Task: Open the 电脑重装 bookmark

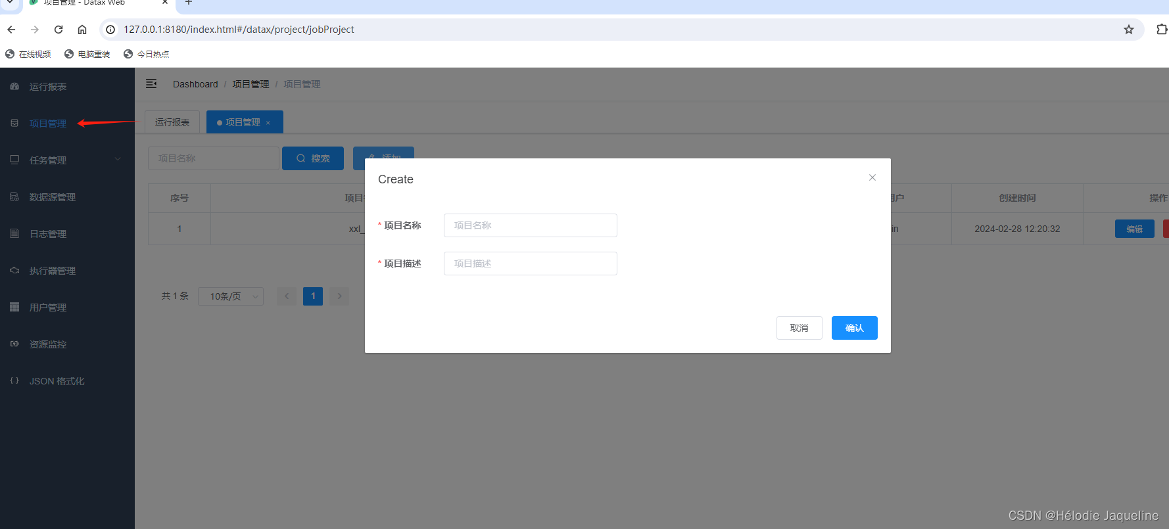Action: tap(87, 54)
